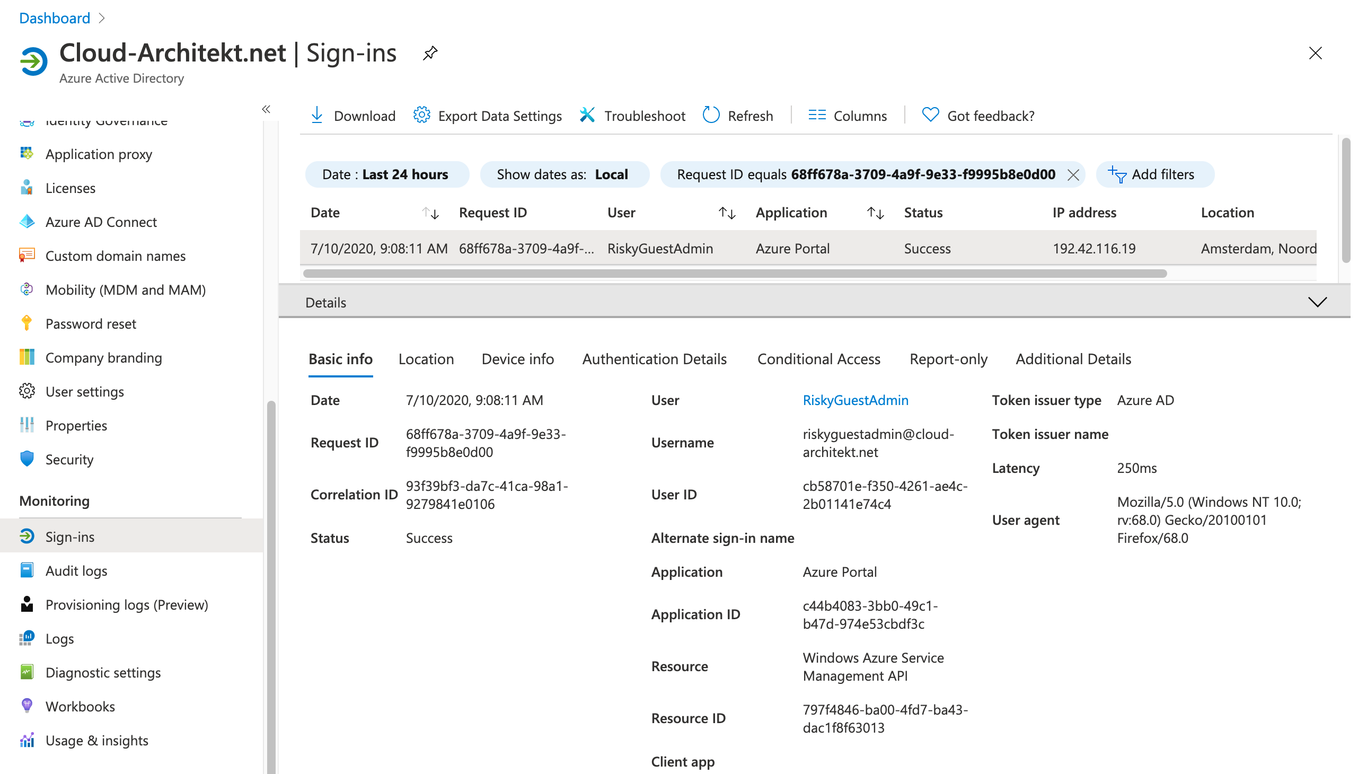Click the horizontal scrollbar under the table
The height and width of the screenshot is (774, 1358).
[x=735, y=274]
